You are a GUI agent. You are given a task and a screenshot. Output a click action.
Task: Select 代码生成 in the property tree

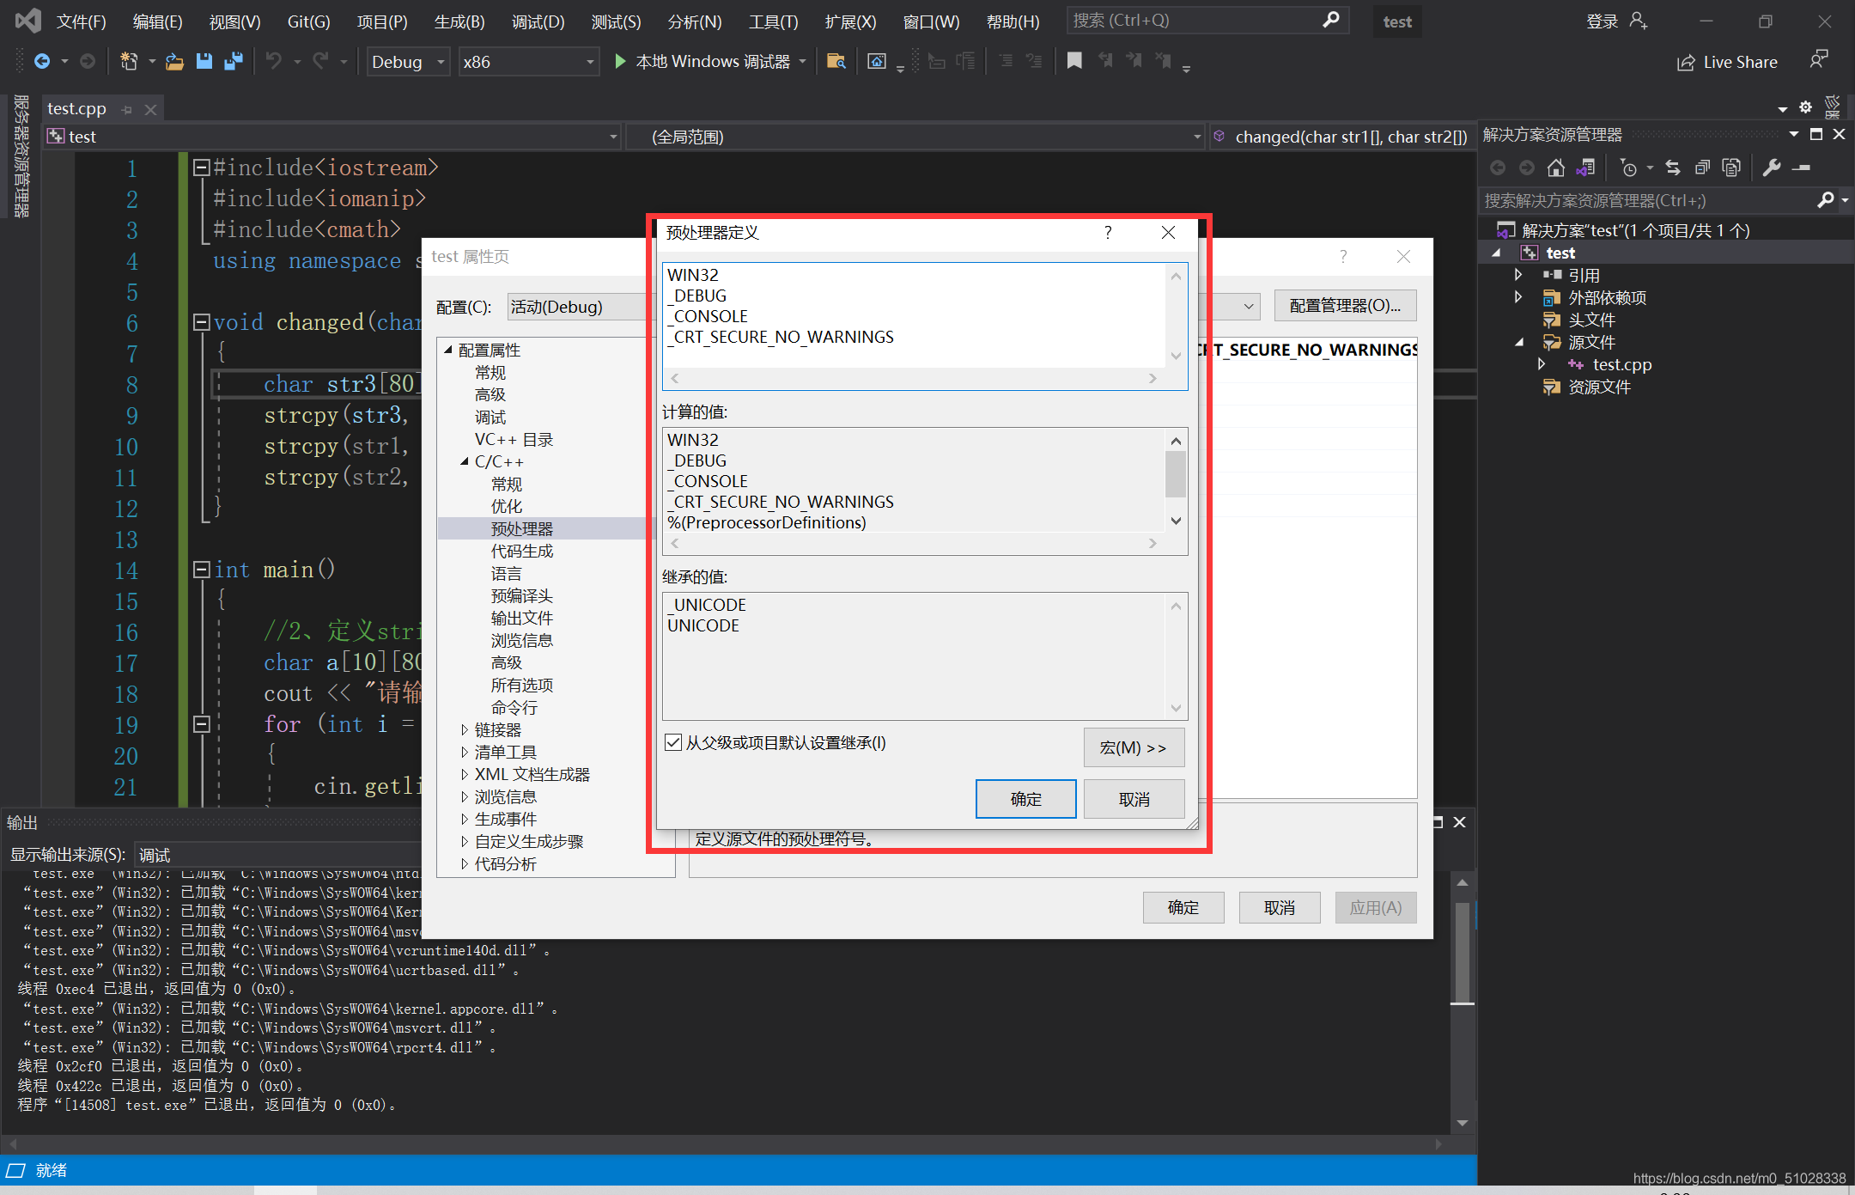tap(522, 552)
